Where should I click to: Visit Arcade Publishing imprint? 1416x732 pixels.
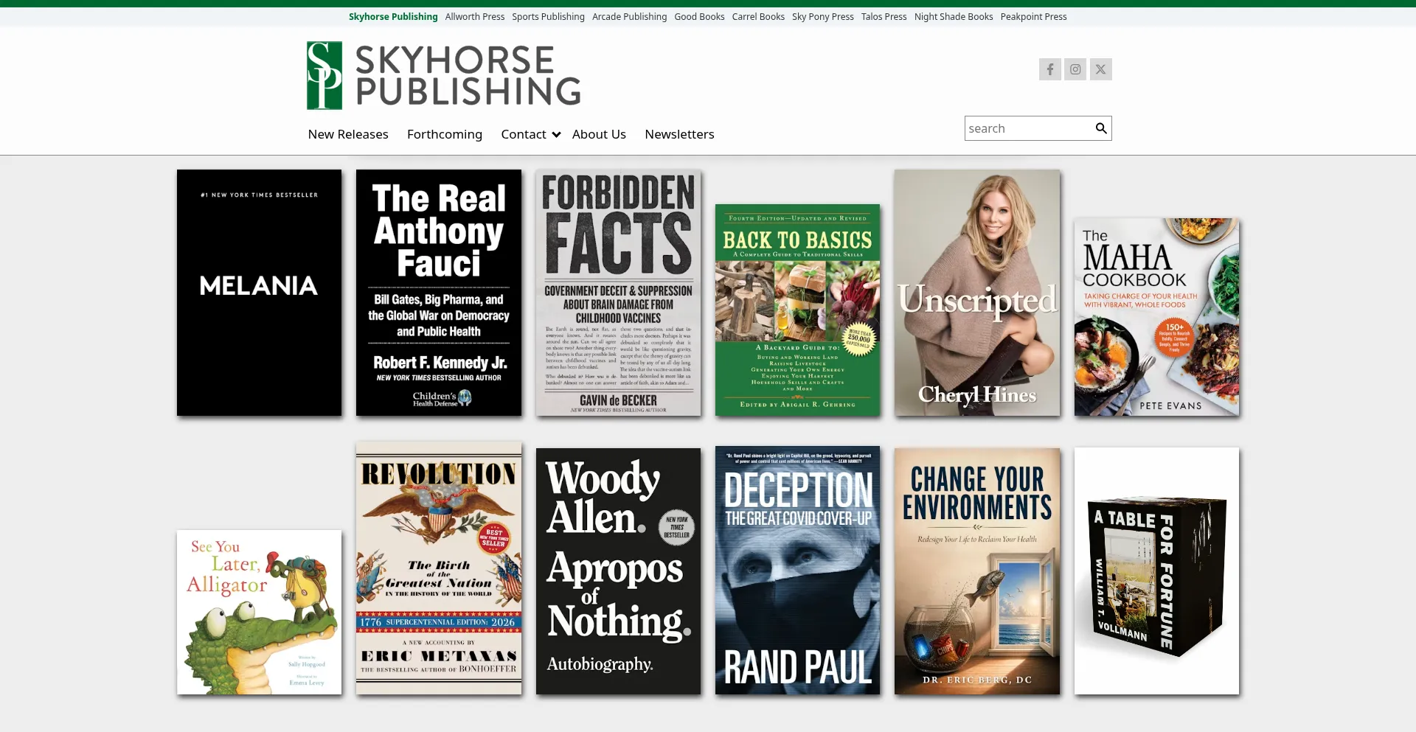point(629,16)
